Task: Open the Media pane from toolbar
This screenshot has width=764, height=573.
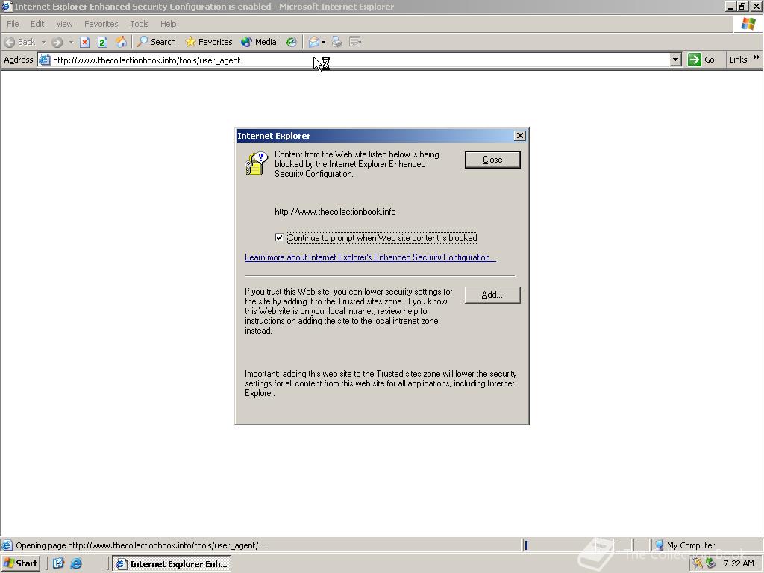Action: (x=259, y=42)
